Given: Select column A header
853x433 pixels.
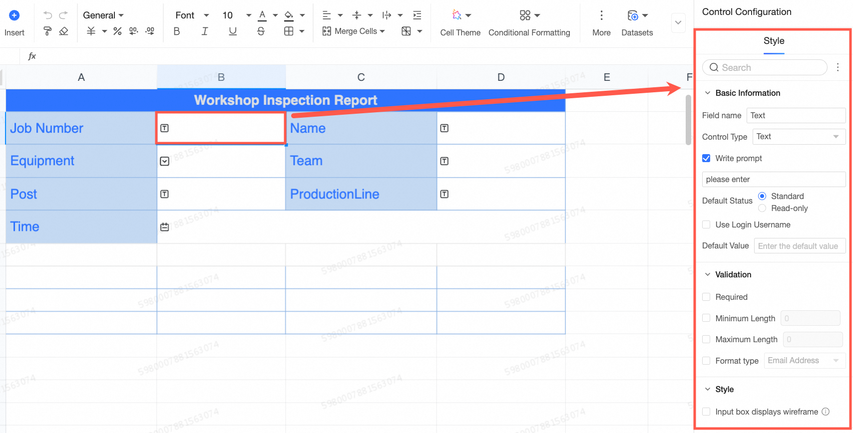Looking at the screenshot, I should pyautogui.click(x=81, y=77).
